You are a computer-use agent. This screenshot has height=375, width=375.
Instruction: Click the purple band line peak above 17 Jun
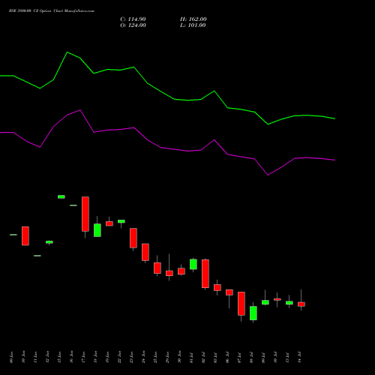click(80, 110)
